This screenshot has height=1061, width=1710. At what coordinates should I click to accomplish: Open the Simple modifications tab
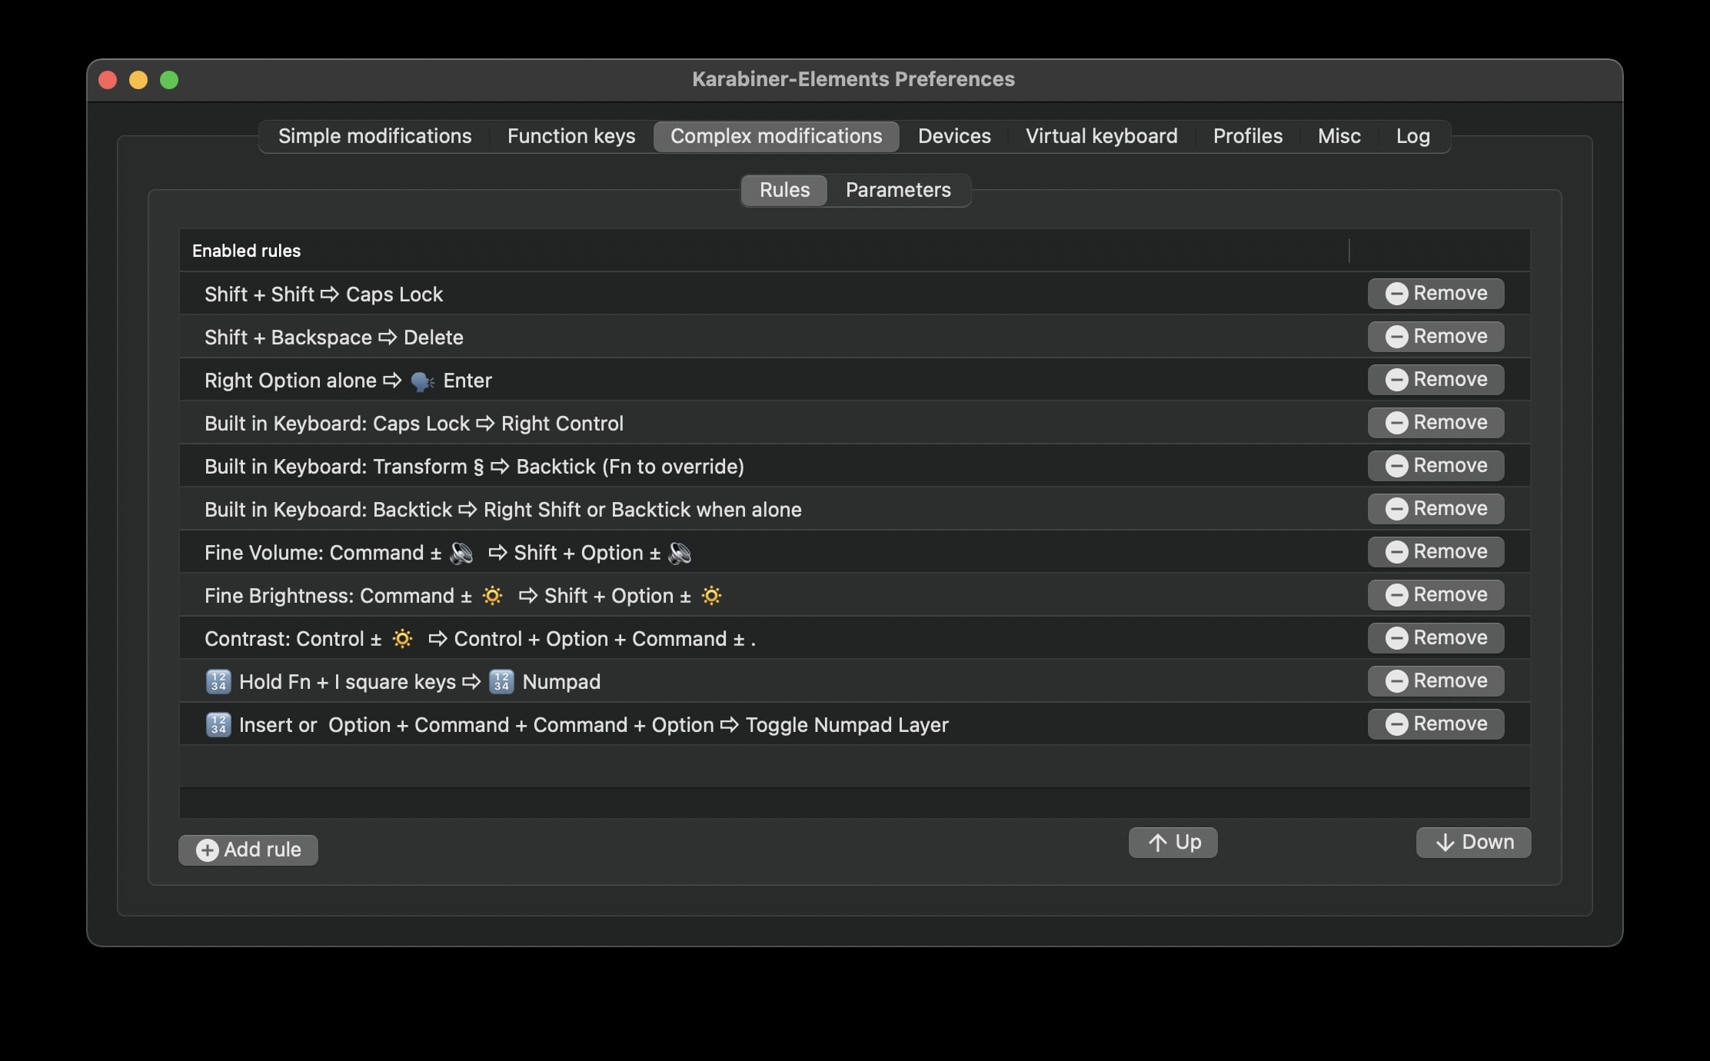click(374, 135)
